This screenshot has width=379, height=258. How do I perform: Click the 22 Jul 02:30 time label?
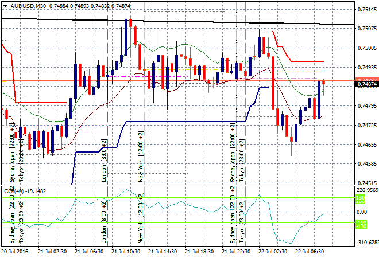point(273,252)
